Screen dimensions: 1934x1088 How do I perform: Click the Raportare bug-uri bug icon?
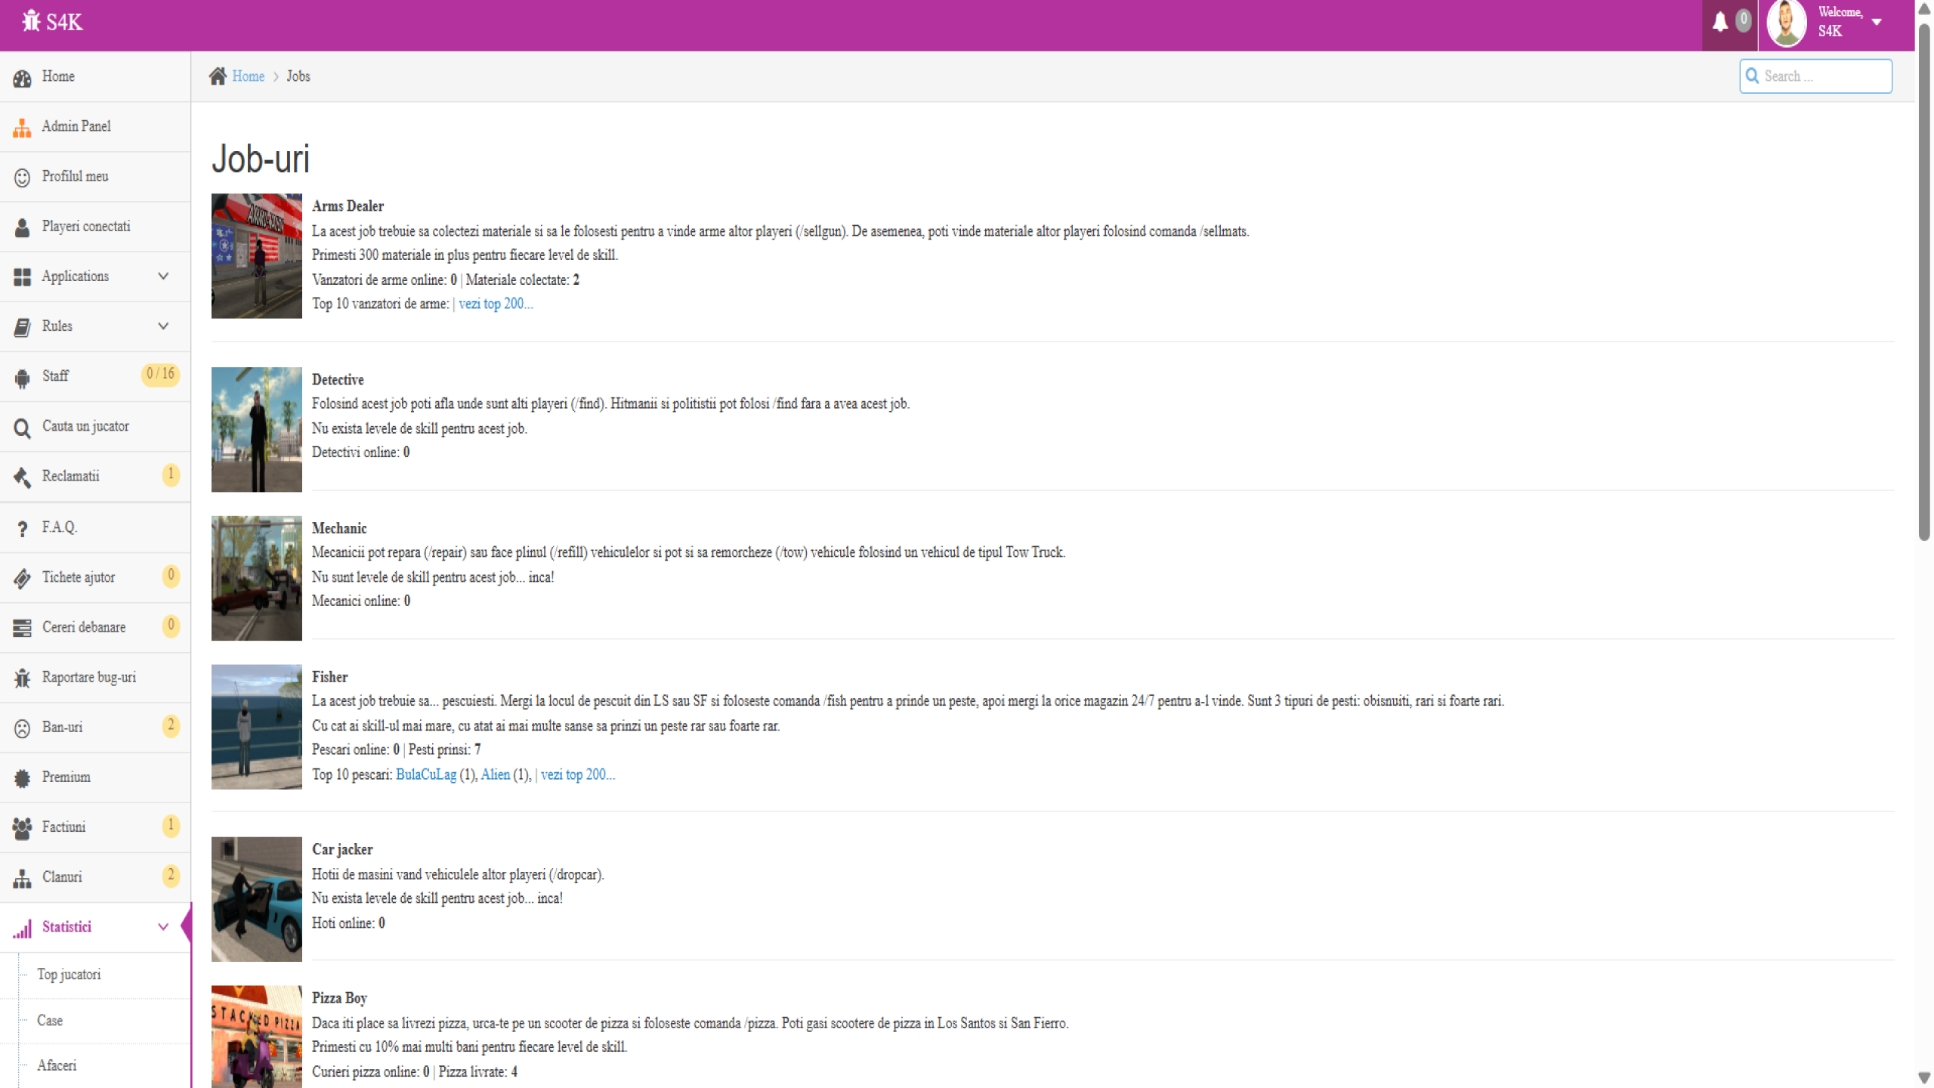pos(22,678)
